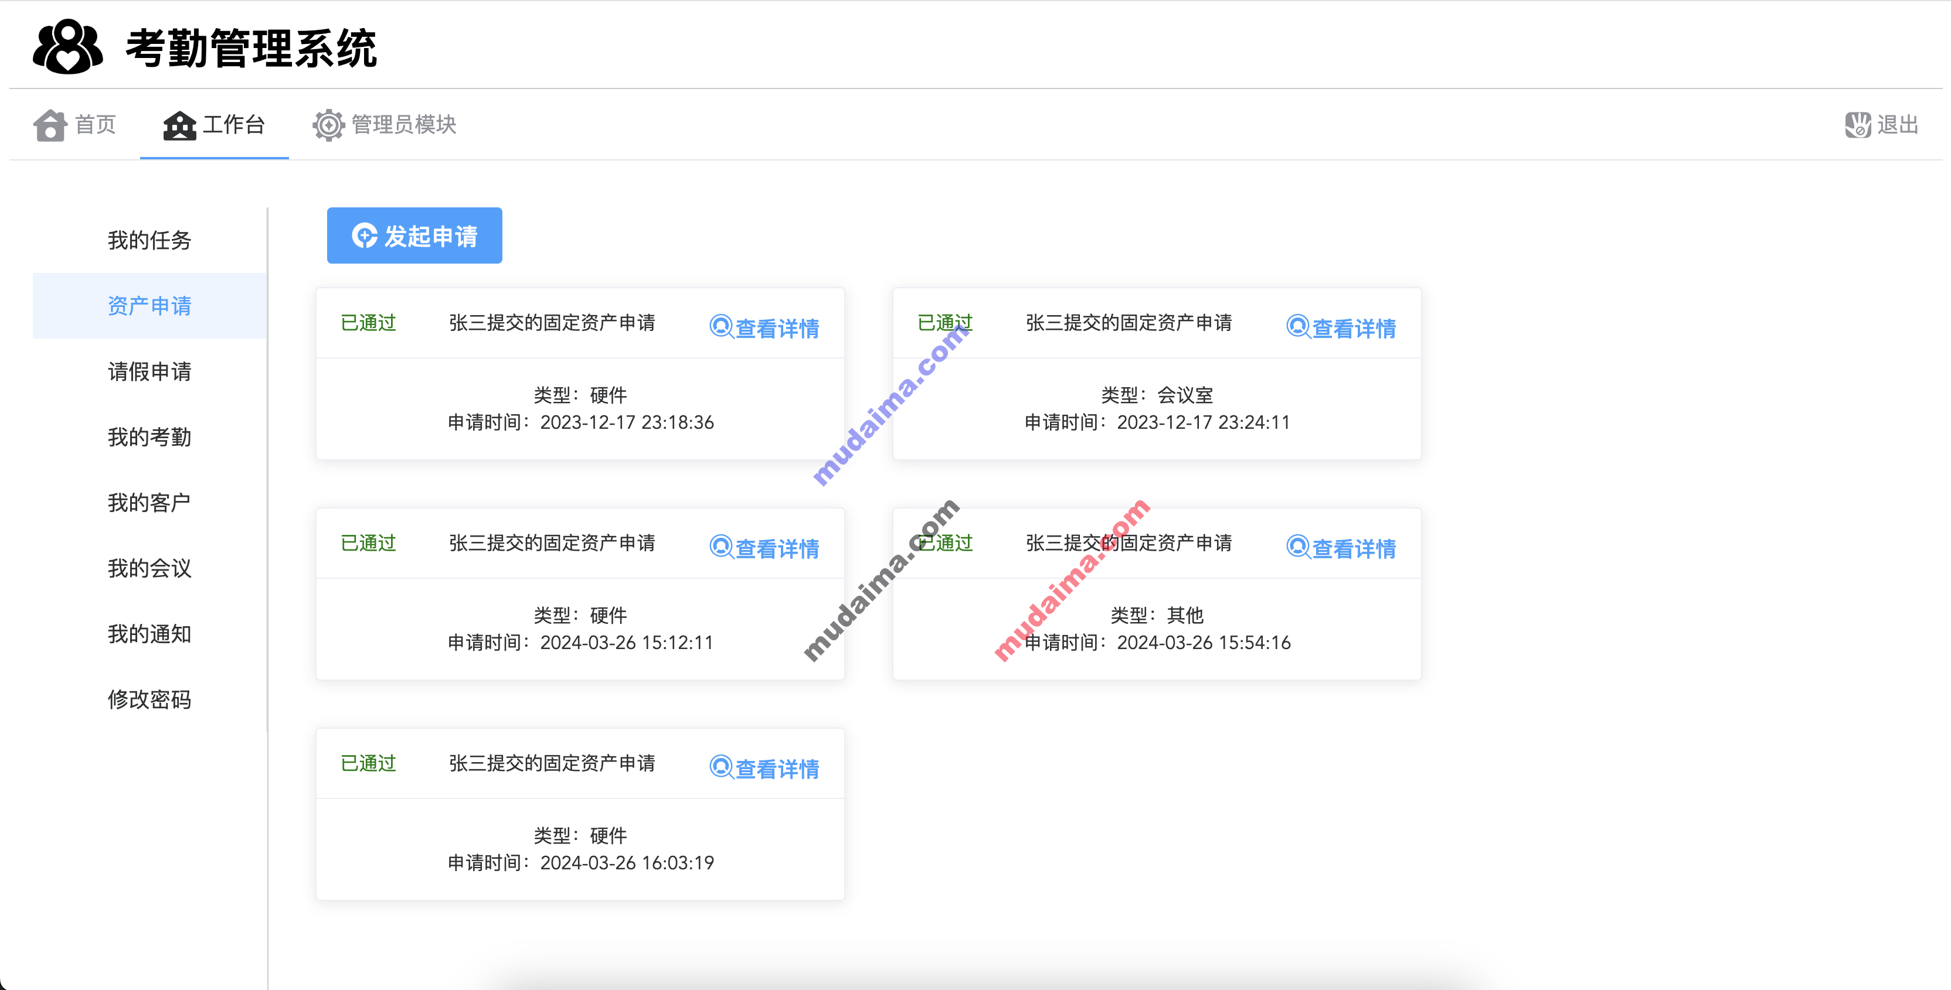Open 我的任务 in the sidebar
The image size is (1951, 990).
[x=149, y=240]
